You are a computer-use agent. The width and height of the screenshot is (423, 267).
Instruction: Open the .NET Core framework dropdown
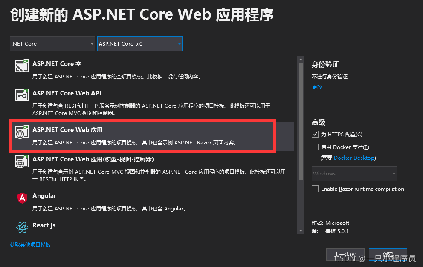click(x=52, y=43)
